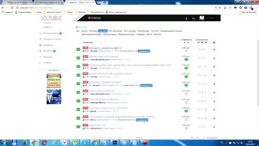Open task Заработок с Vk
259x146 pixels.
pos(97,125)
